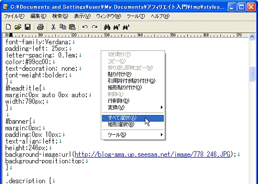Click the '#headtitle{' selector line
The width and height of the screenshot is (258, 184).
pos(23,88)
